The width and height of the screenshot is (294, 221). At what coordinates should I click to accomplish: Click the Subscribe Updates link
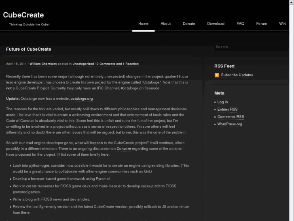coord(237,75)
